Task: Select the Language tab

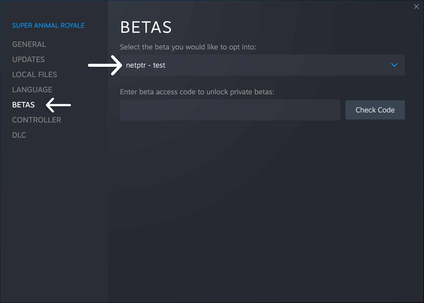Action: click(x=32, y=90)
